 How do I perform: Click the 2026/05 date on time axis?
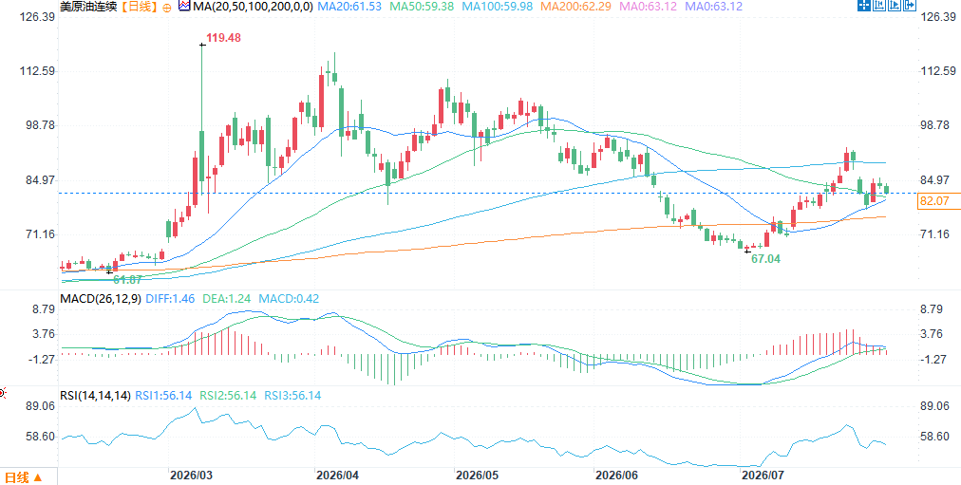pos(475,475)
